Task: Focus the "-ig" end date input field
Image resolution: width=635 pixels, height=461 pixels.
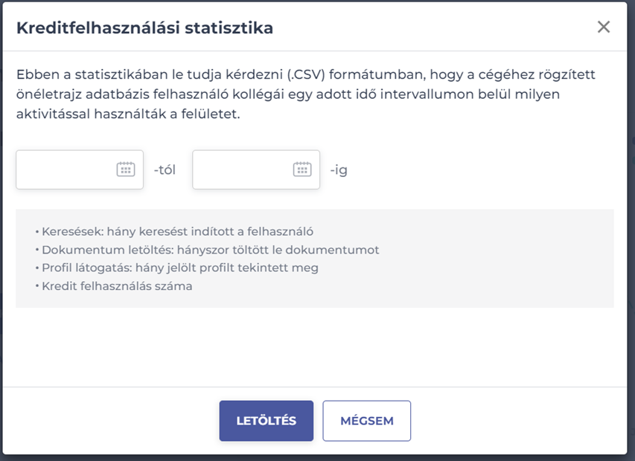Action: click(x=242, y=170)
